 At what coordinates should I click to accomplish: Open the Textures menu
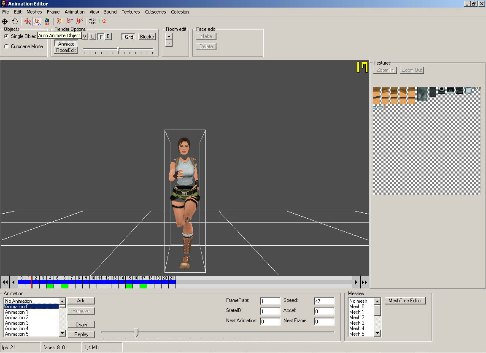[130, 12]
